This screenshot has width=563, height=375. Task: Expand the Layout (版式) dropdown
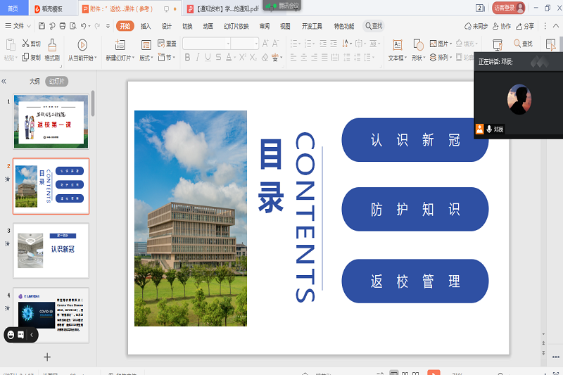coord(147,58)
